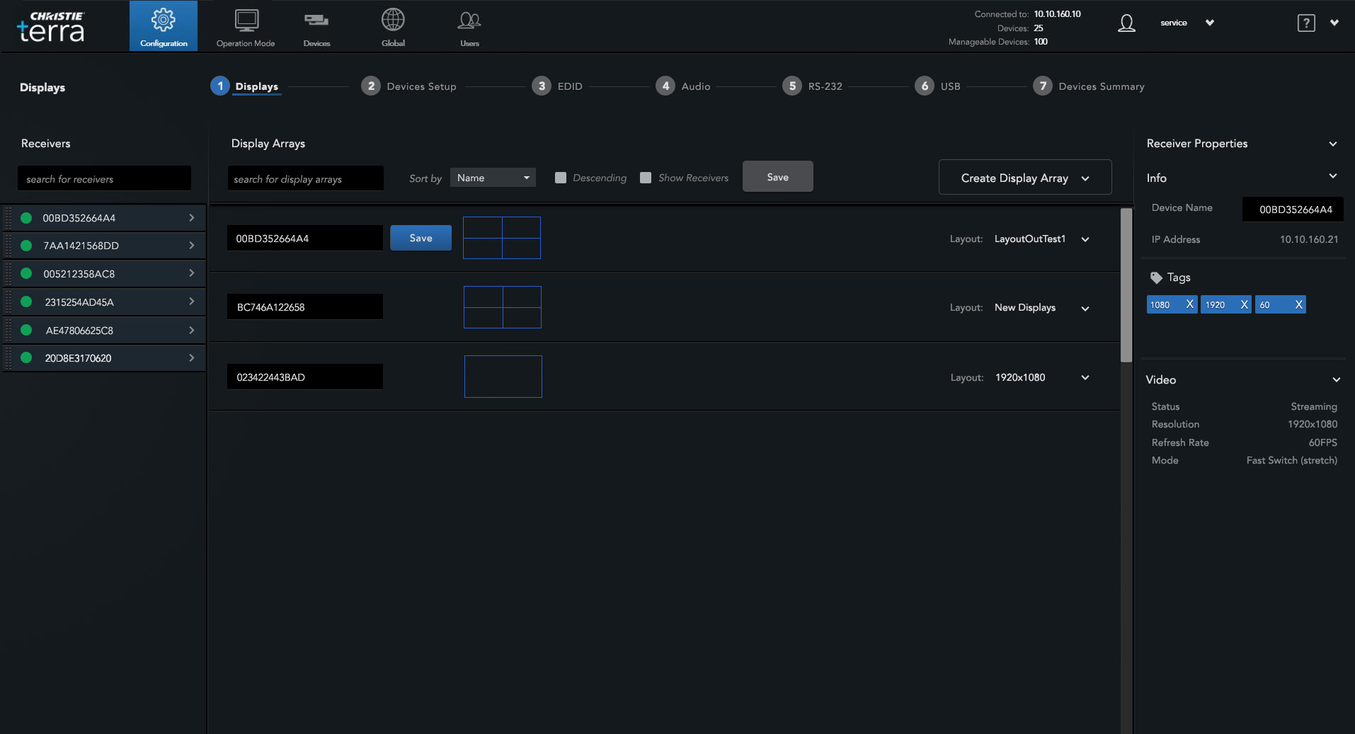The height and width of the screenshot is (734, 1355).
Task: Enable the Show Receivers checkbox
Action: [645, 178]
